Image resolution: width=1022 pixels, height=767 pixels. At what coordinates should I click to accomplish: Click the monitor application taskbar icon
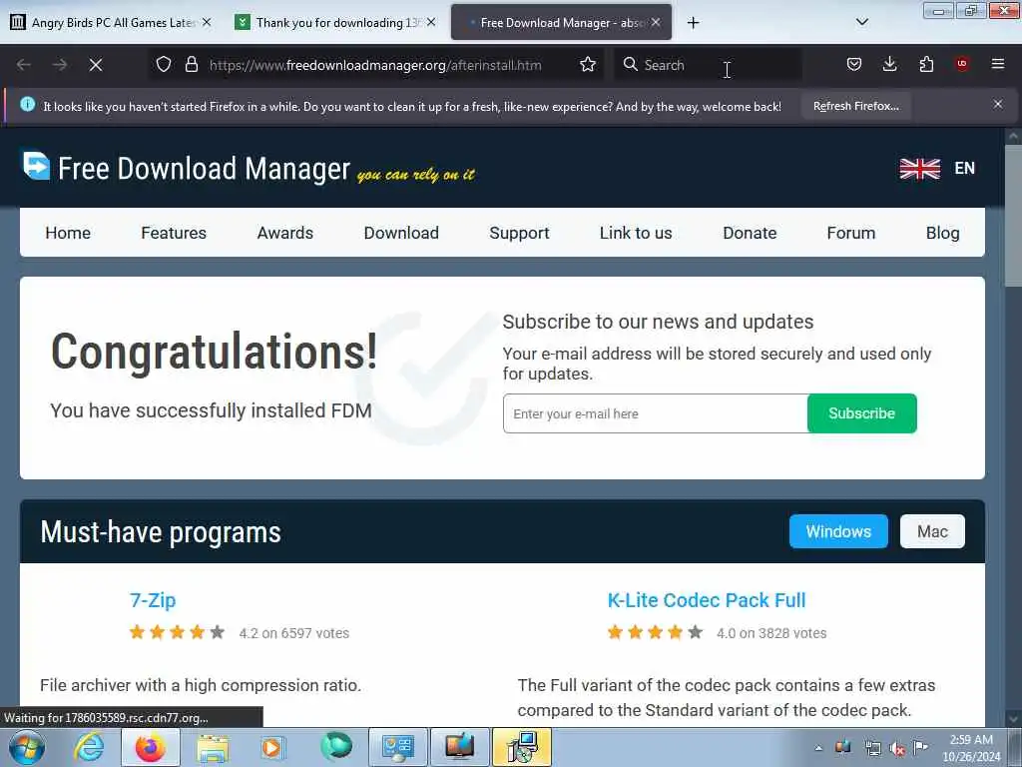[460, 747]
